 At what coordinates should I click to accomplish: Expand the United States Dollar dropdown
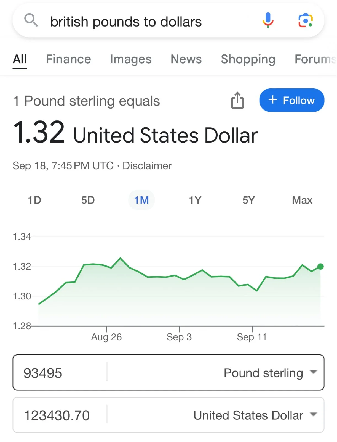point(255,415)
